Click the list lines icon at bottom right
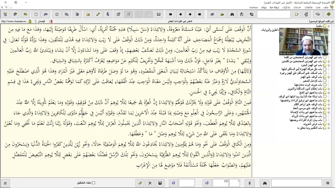 (x=327, y=183)
